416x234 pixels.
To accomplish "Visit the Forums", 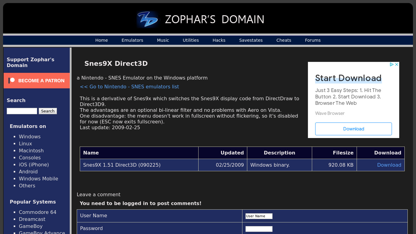I will coord(313,40).
